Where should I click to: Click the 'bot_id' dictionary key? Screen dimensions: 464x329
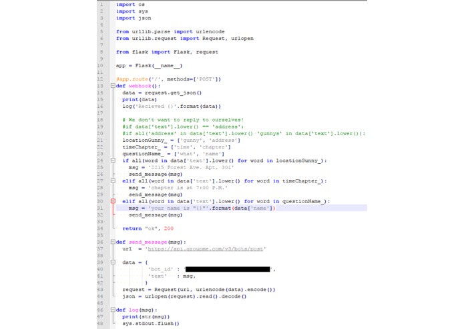tap(160, 270)
